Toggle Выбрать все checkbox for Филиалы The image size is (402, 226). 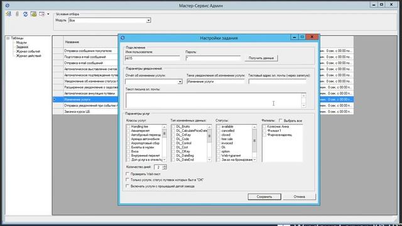[281, 120]
